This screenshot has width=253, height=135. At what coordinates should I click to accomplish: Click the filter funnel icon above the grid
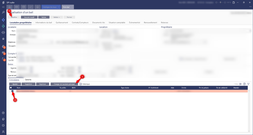[x=248, y=84]
